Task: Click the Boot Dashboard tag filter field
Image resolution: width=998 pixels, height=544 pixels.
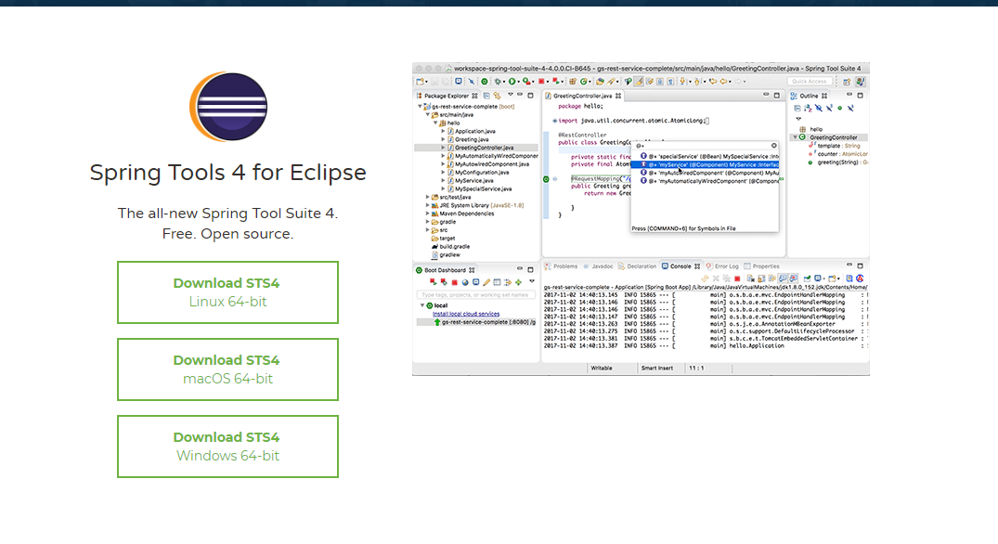Action: click(476, 294)
